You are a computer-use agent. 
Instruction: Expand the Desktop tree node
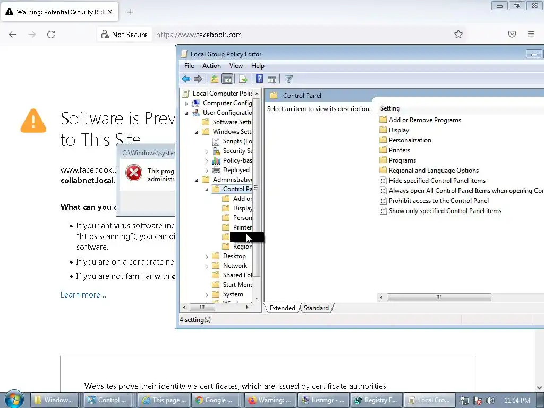click(x=207, y=257)
